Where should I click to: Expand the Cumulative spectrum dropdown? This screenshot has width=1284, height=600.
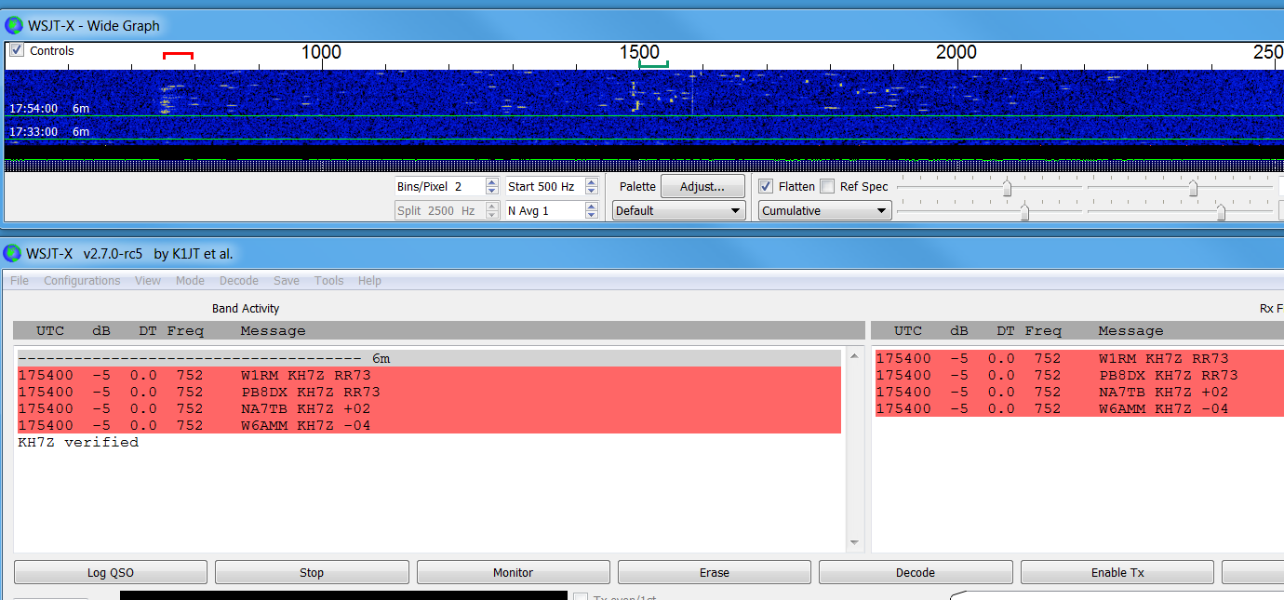[x=824, y=211]
